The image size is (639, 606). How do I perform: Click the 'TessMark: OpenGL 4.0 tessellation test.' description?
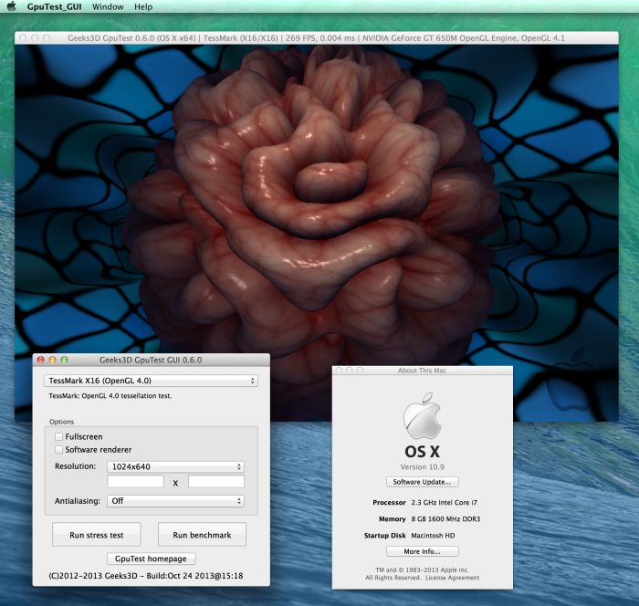tap(110, 396)
